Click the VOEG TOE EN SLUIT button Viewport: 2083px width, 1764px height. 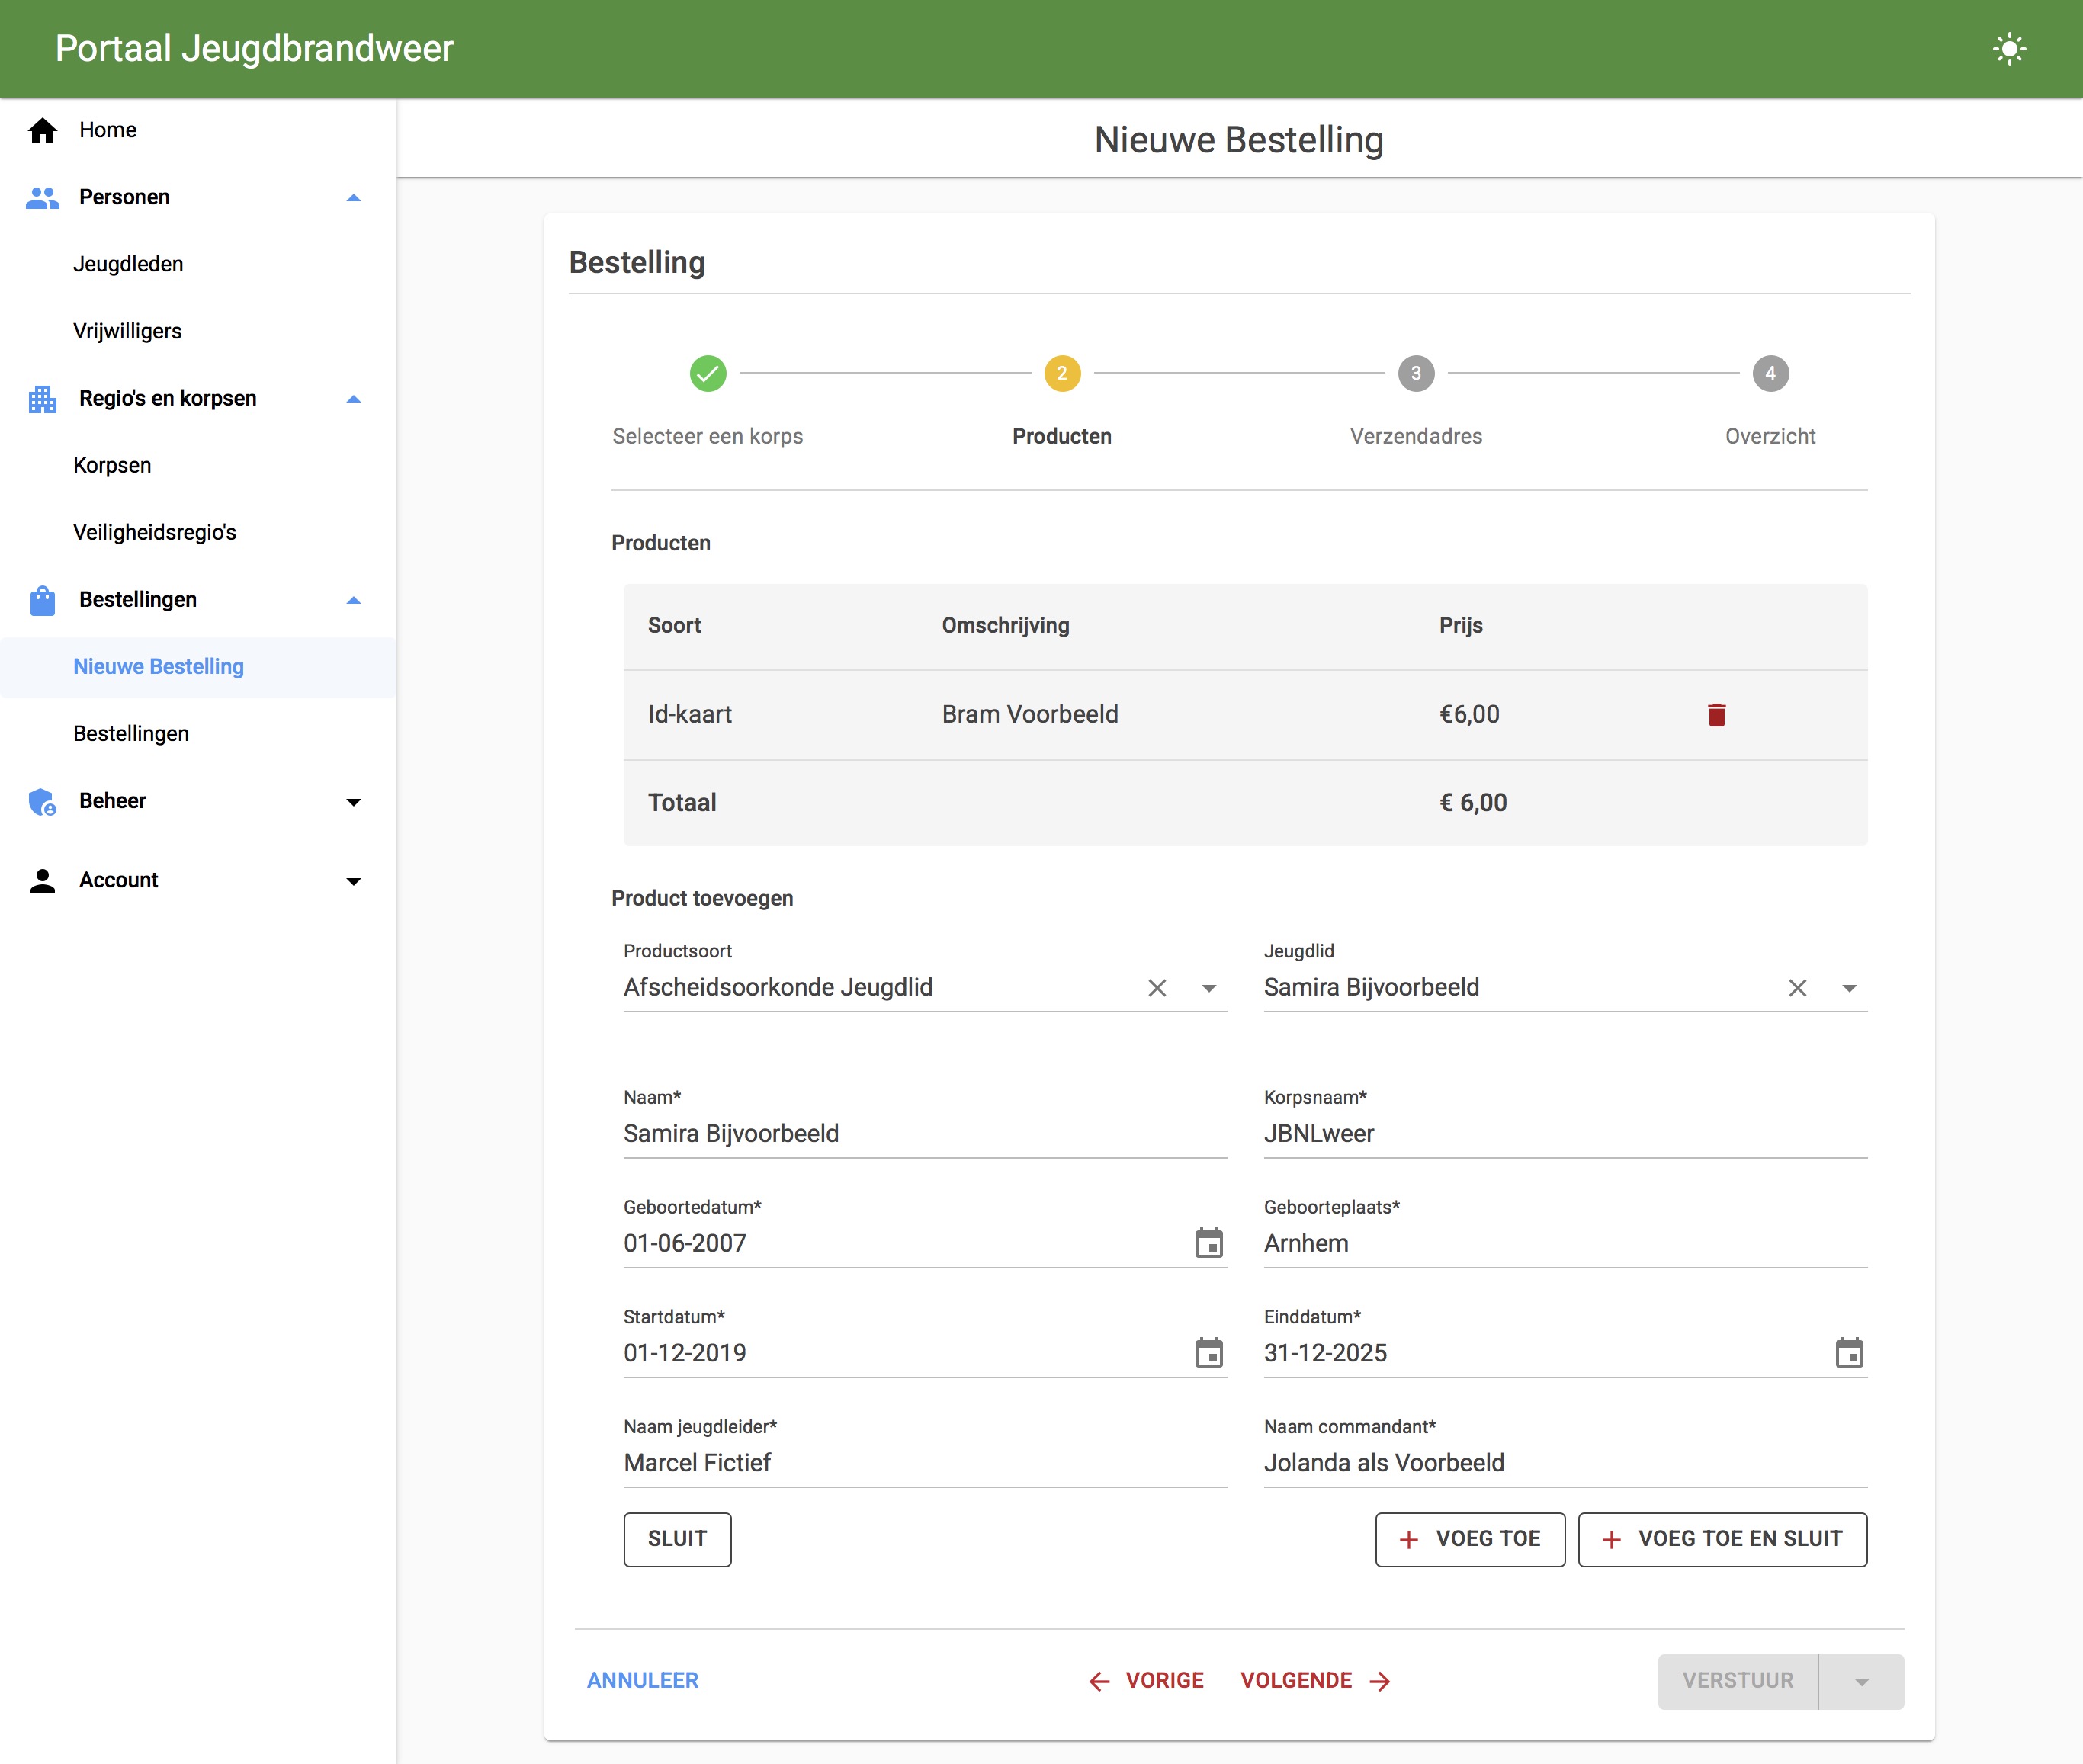(x=1722, y=1539)
